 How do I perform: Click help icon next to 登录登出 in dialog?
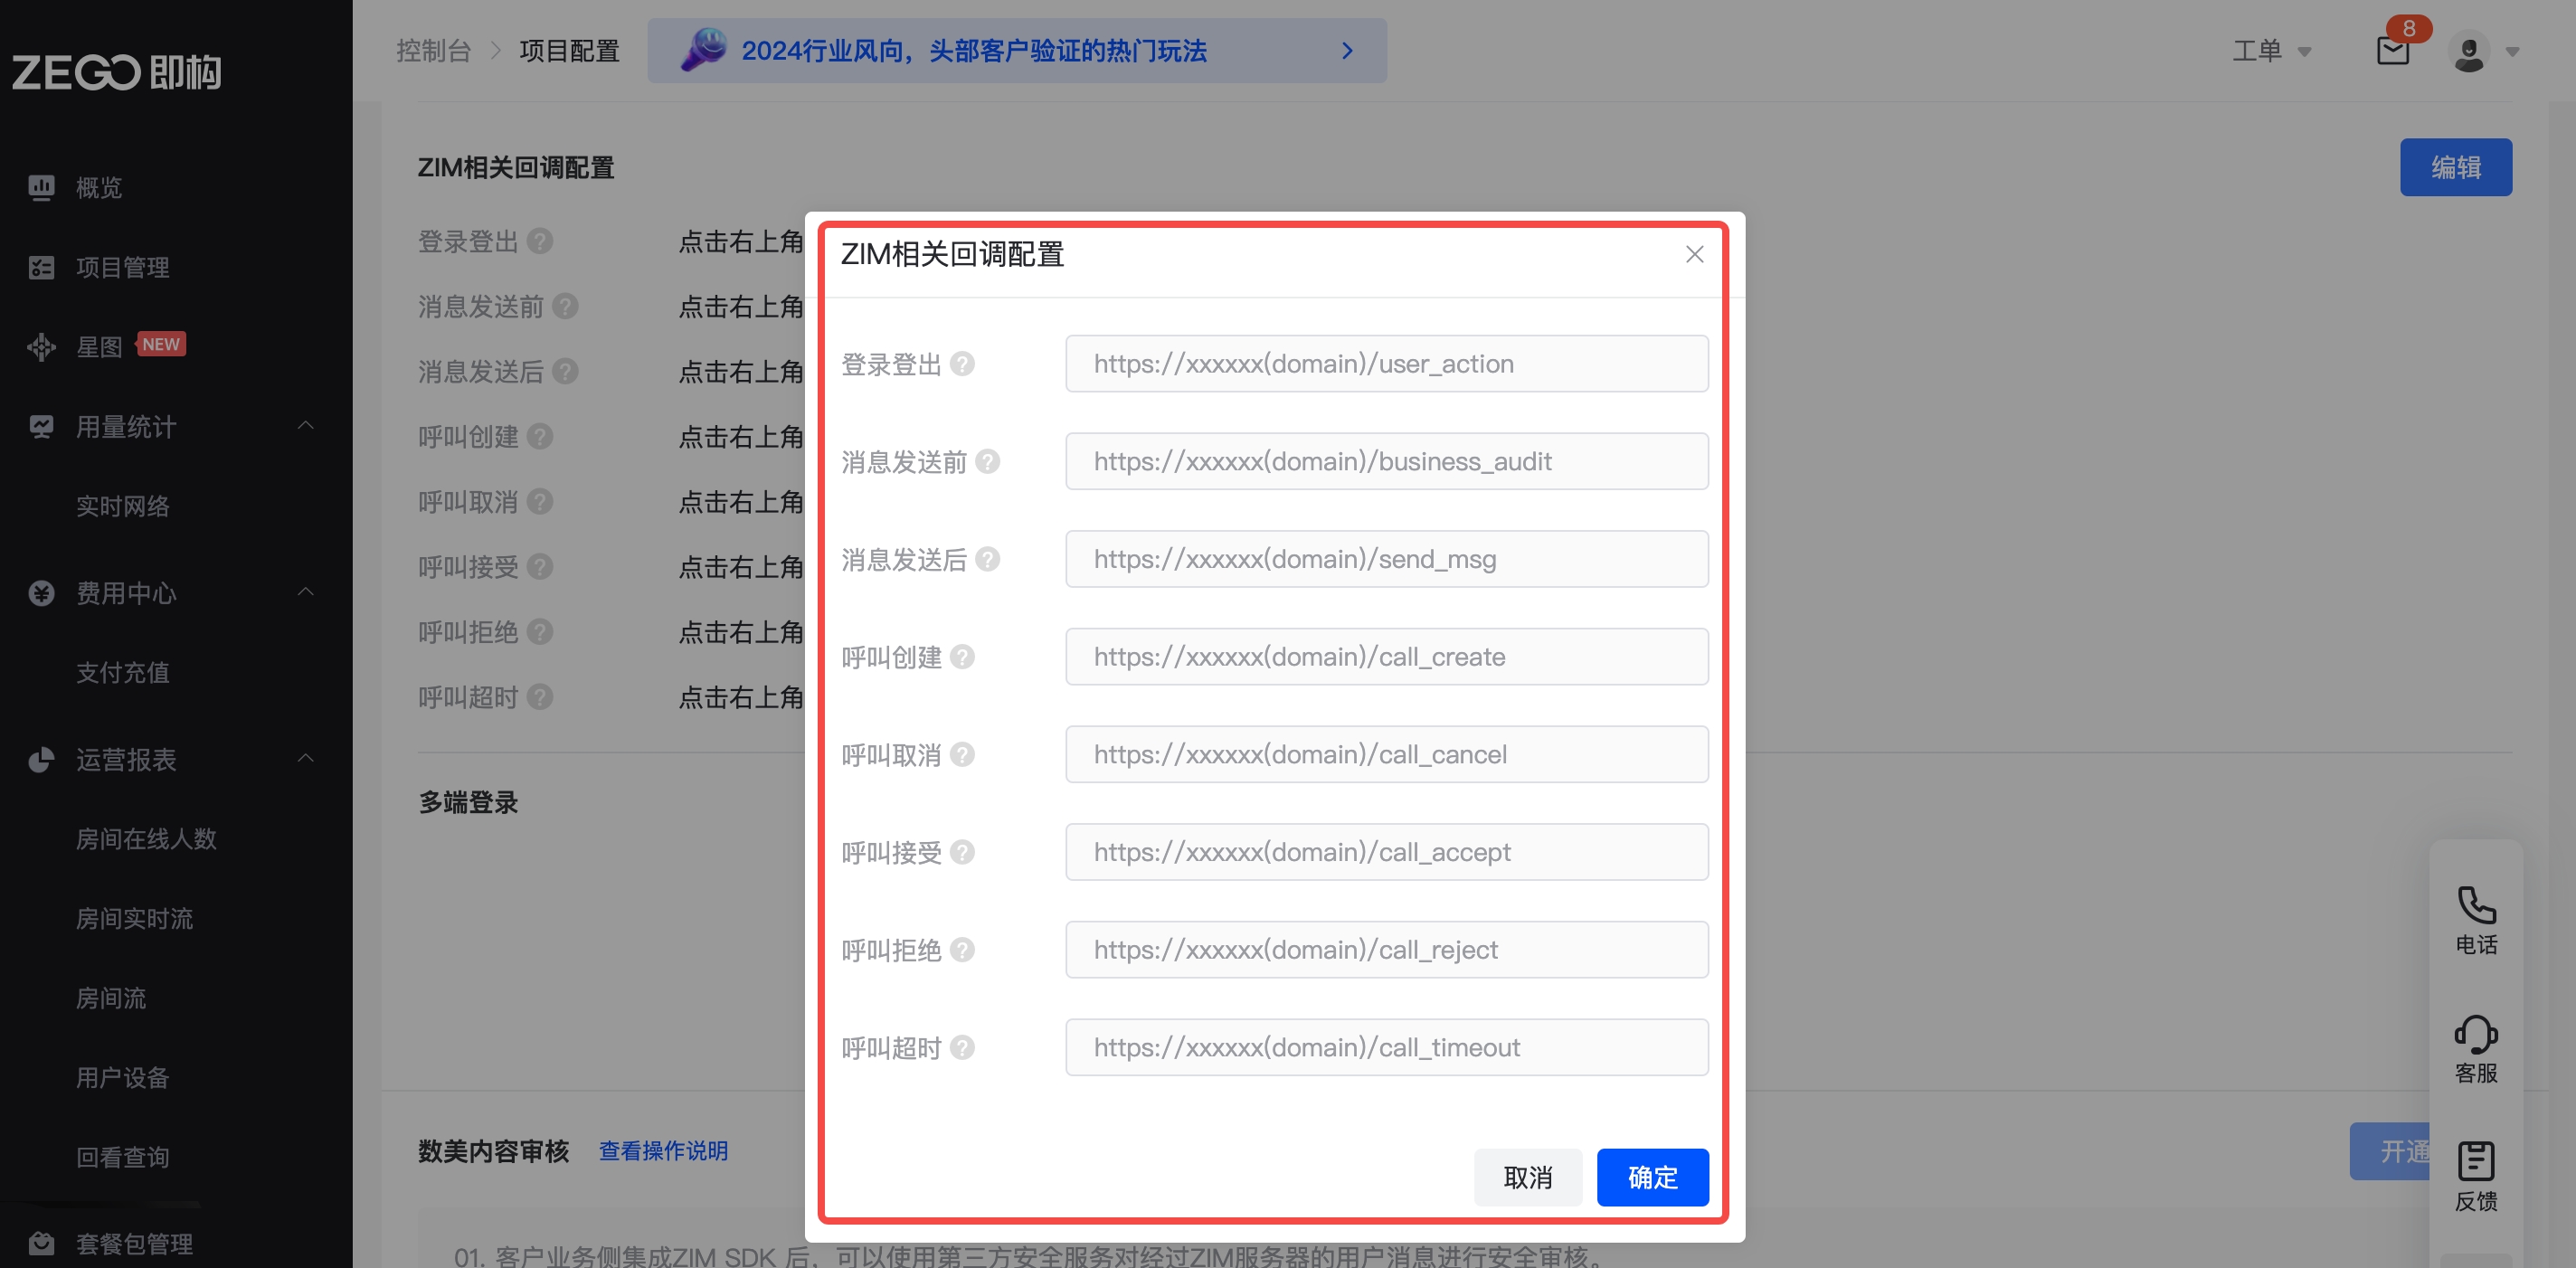(962, 364)
